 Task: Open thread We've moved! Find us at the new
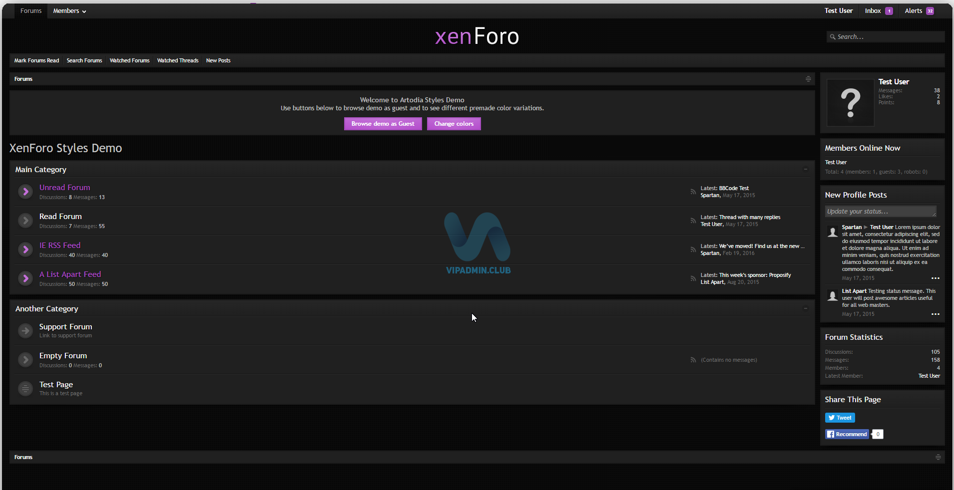tap(762, 246)
